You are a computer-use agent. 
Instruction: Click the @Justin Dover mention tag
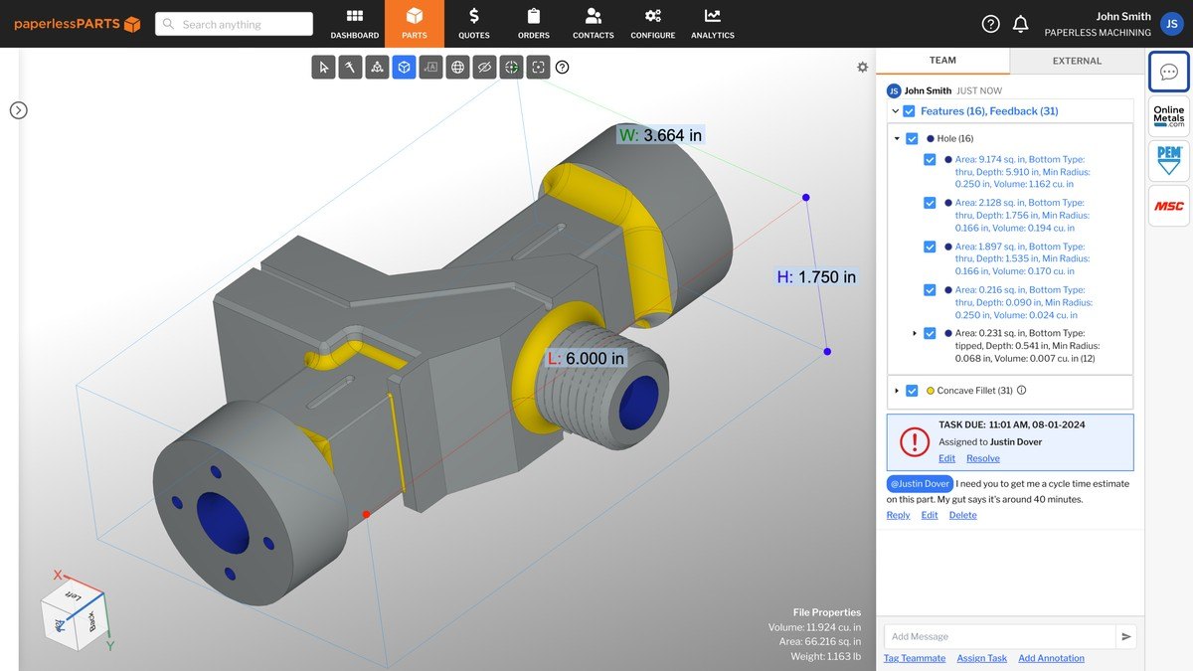[919, 483]
